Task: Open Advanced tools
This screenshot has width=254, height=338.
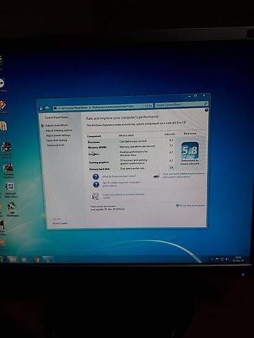Action: (56, 145)
